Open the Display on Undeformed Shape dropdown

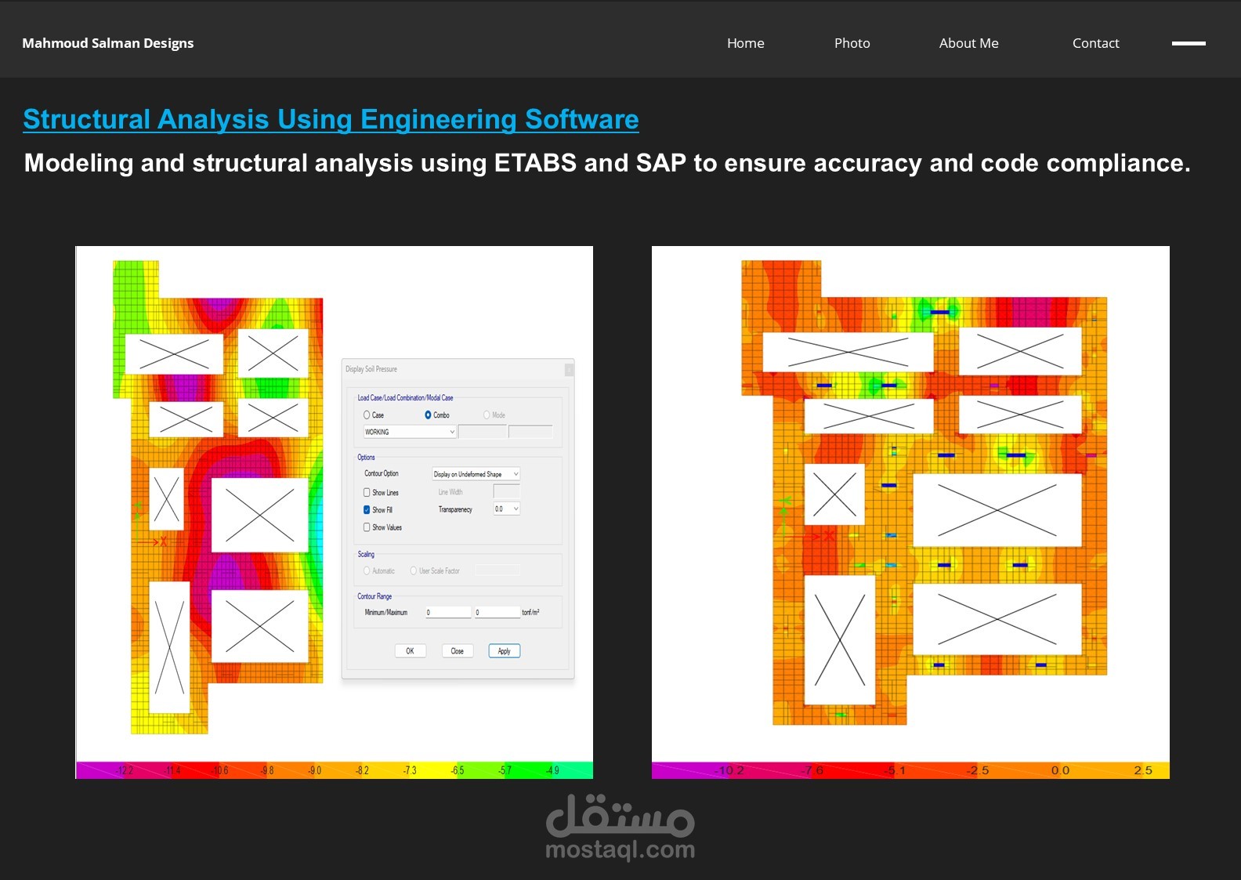[476, 474]
